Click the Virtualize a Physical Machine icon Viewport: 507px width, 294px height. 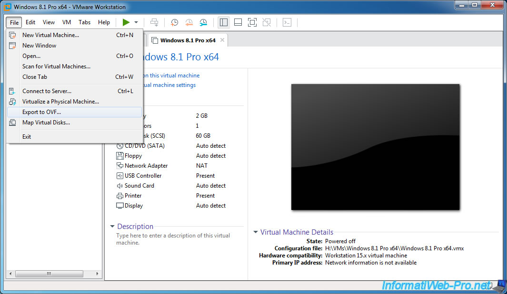click(x=12, y=102)
